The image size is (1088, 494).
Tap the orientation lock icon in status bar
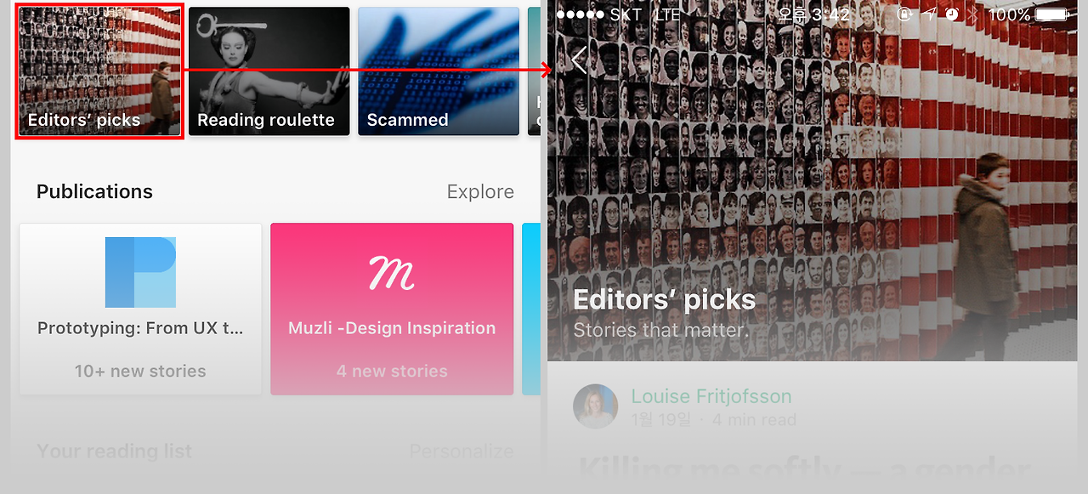(904, 14)
